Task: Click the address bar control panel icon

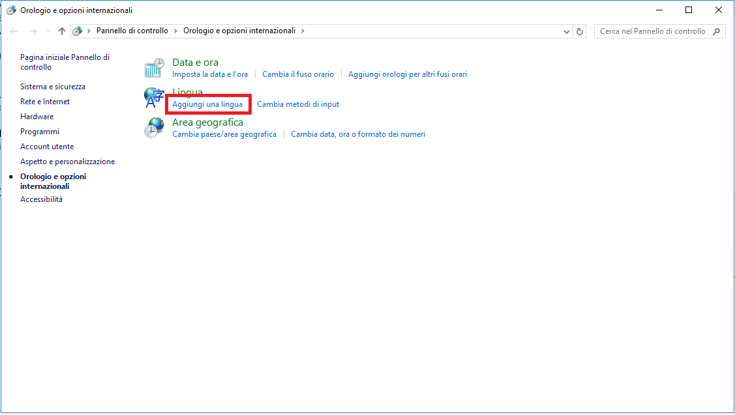Action: 78,31
